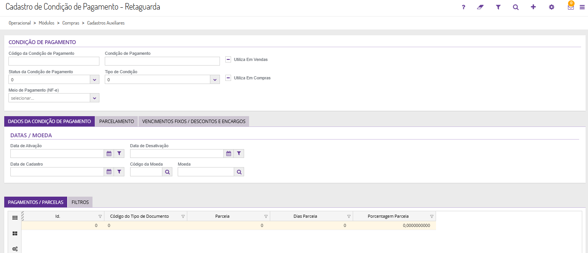Click the search magnifier icon in header

pos(515,7)
